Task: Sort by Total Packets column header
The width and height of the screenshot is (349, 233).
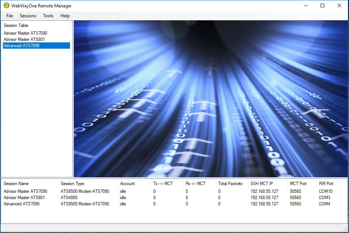Action: click(230, 184)
